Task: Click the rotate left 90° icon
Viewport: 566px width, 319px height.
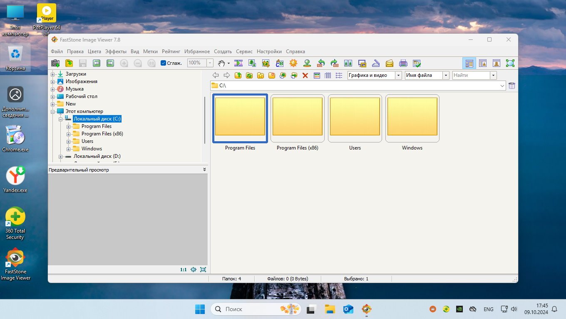Action: tap(321, 63)
